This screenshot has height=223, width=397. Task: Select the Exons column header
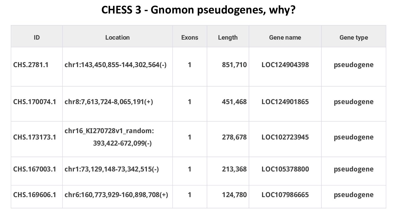(190, 38)
